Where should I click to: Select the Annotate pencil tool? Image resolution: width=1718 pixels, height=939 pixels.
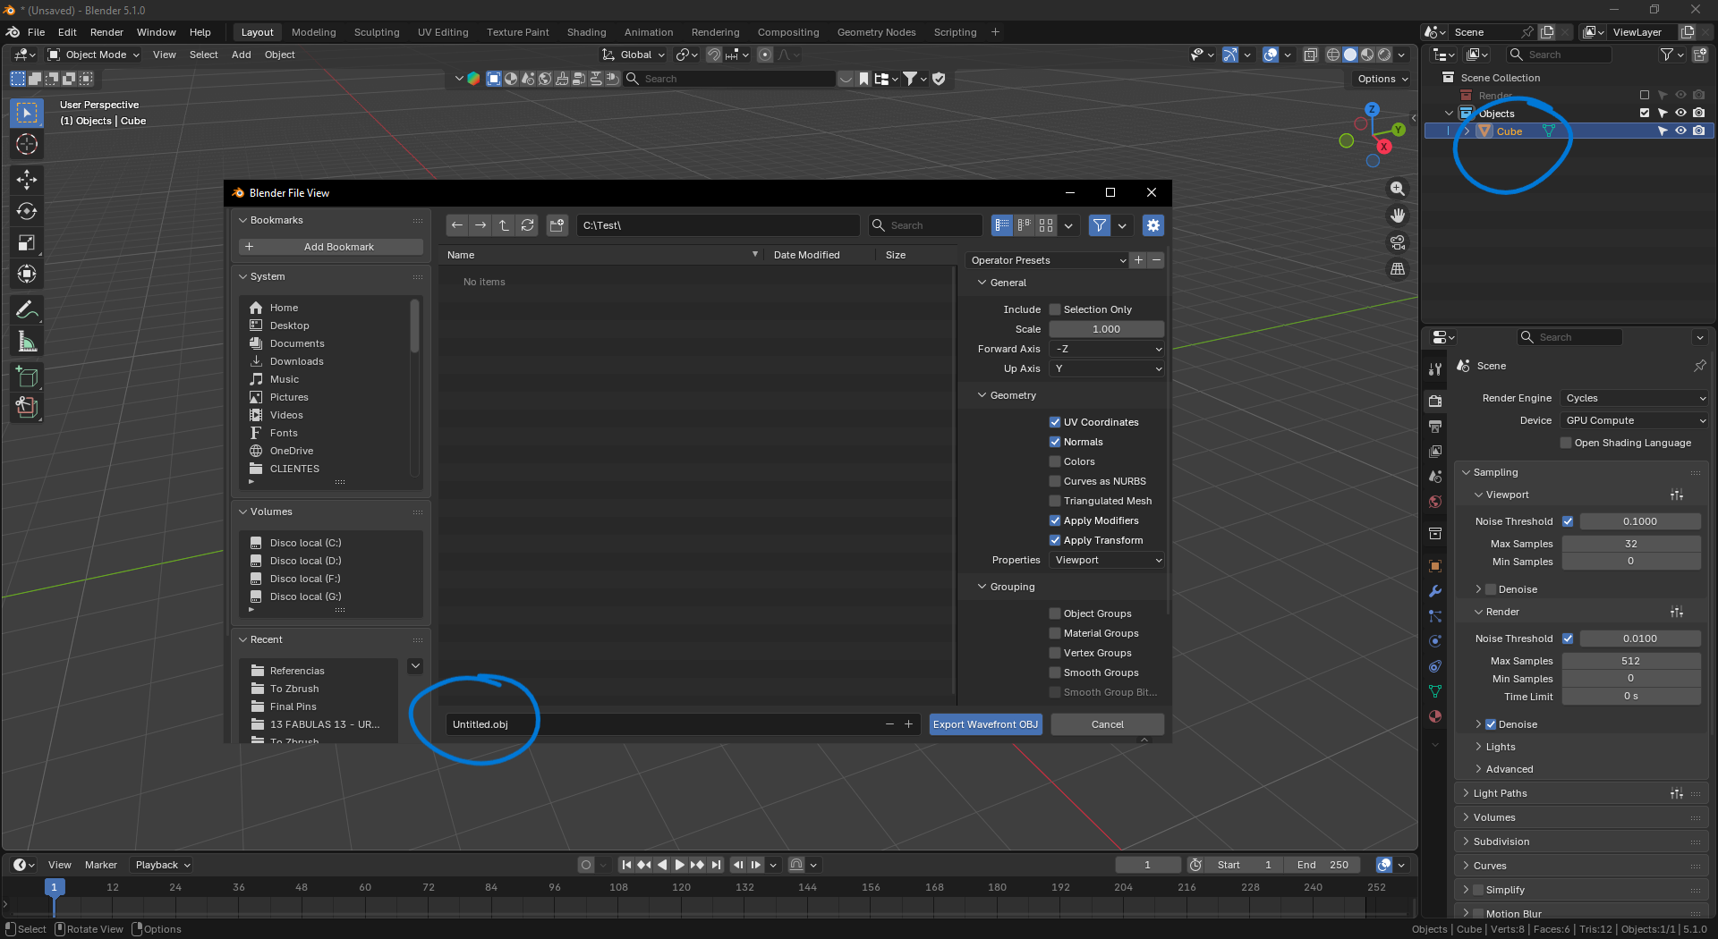27,310
